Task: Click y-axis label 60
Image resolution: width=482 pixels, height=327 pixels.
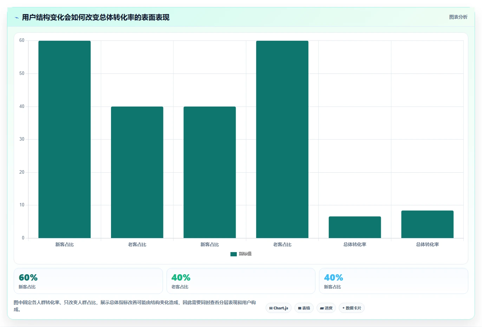Action: coord(22,40)
